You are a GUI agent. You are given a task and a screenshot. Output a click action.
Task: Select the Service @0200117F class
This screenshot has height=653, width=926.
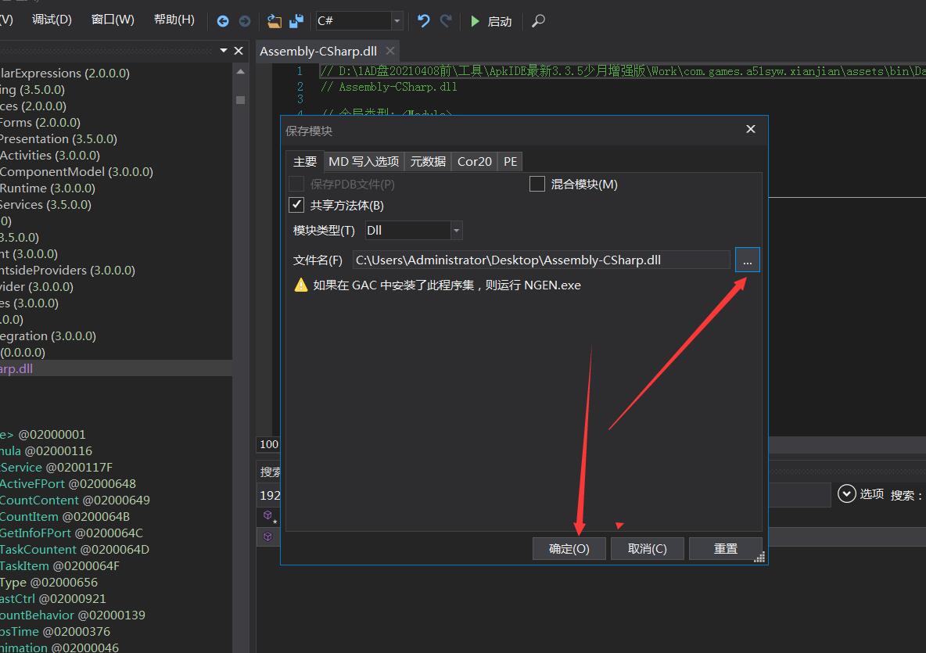[x=56, y=467]
